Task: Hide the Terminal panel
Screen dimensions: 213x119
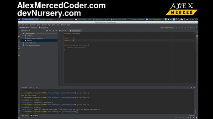Action: [x=194, y=88]
